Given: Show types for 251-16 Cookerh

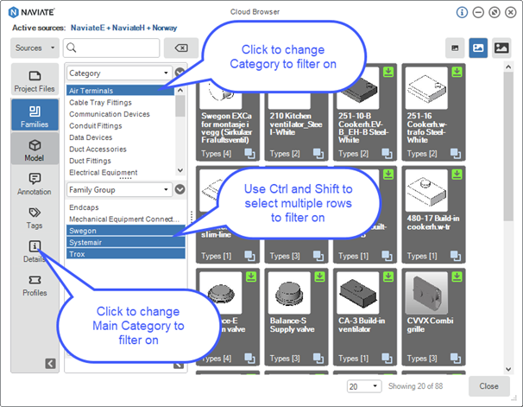Looking at the screenshot, I should 456,154.
